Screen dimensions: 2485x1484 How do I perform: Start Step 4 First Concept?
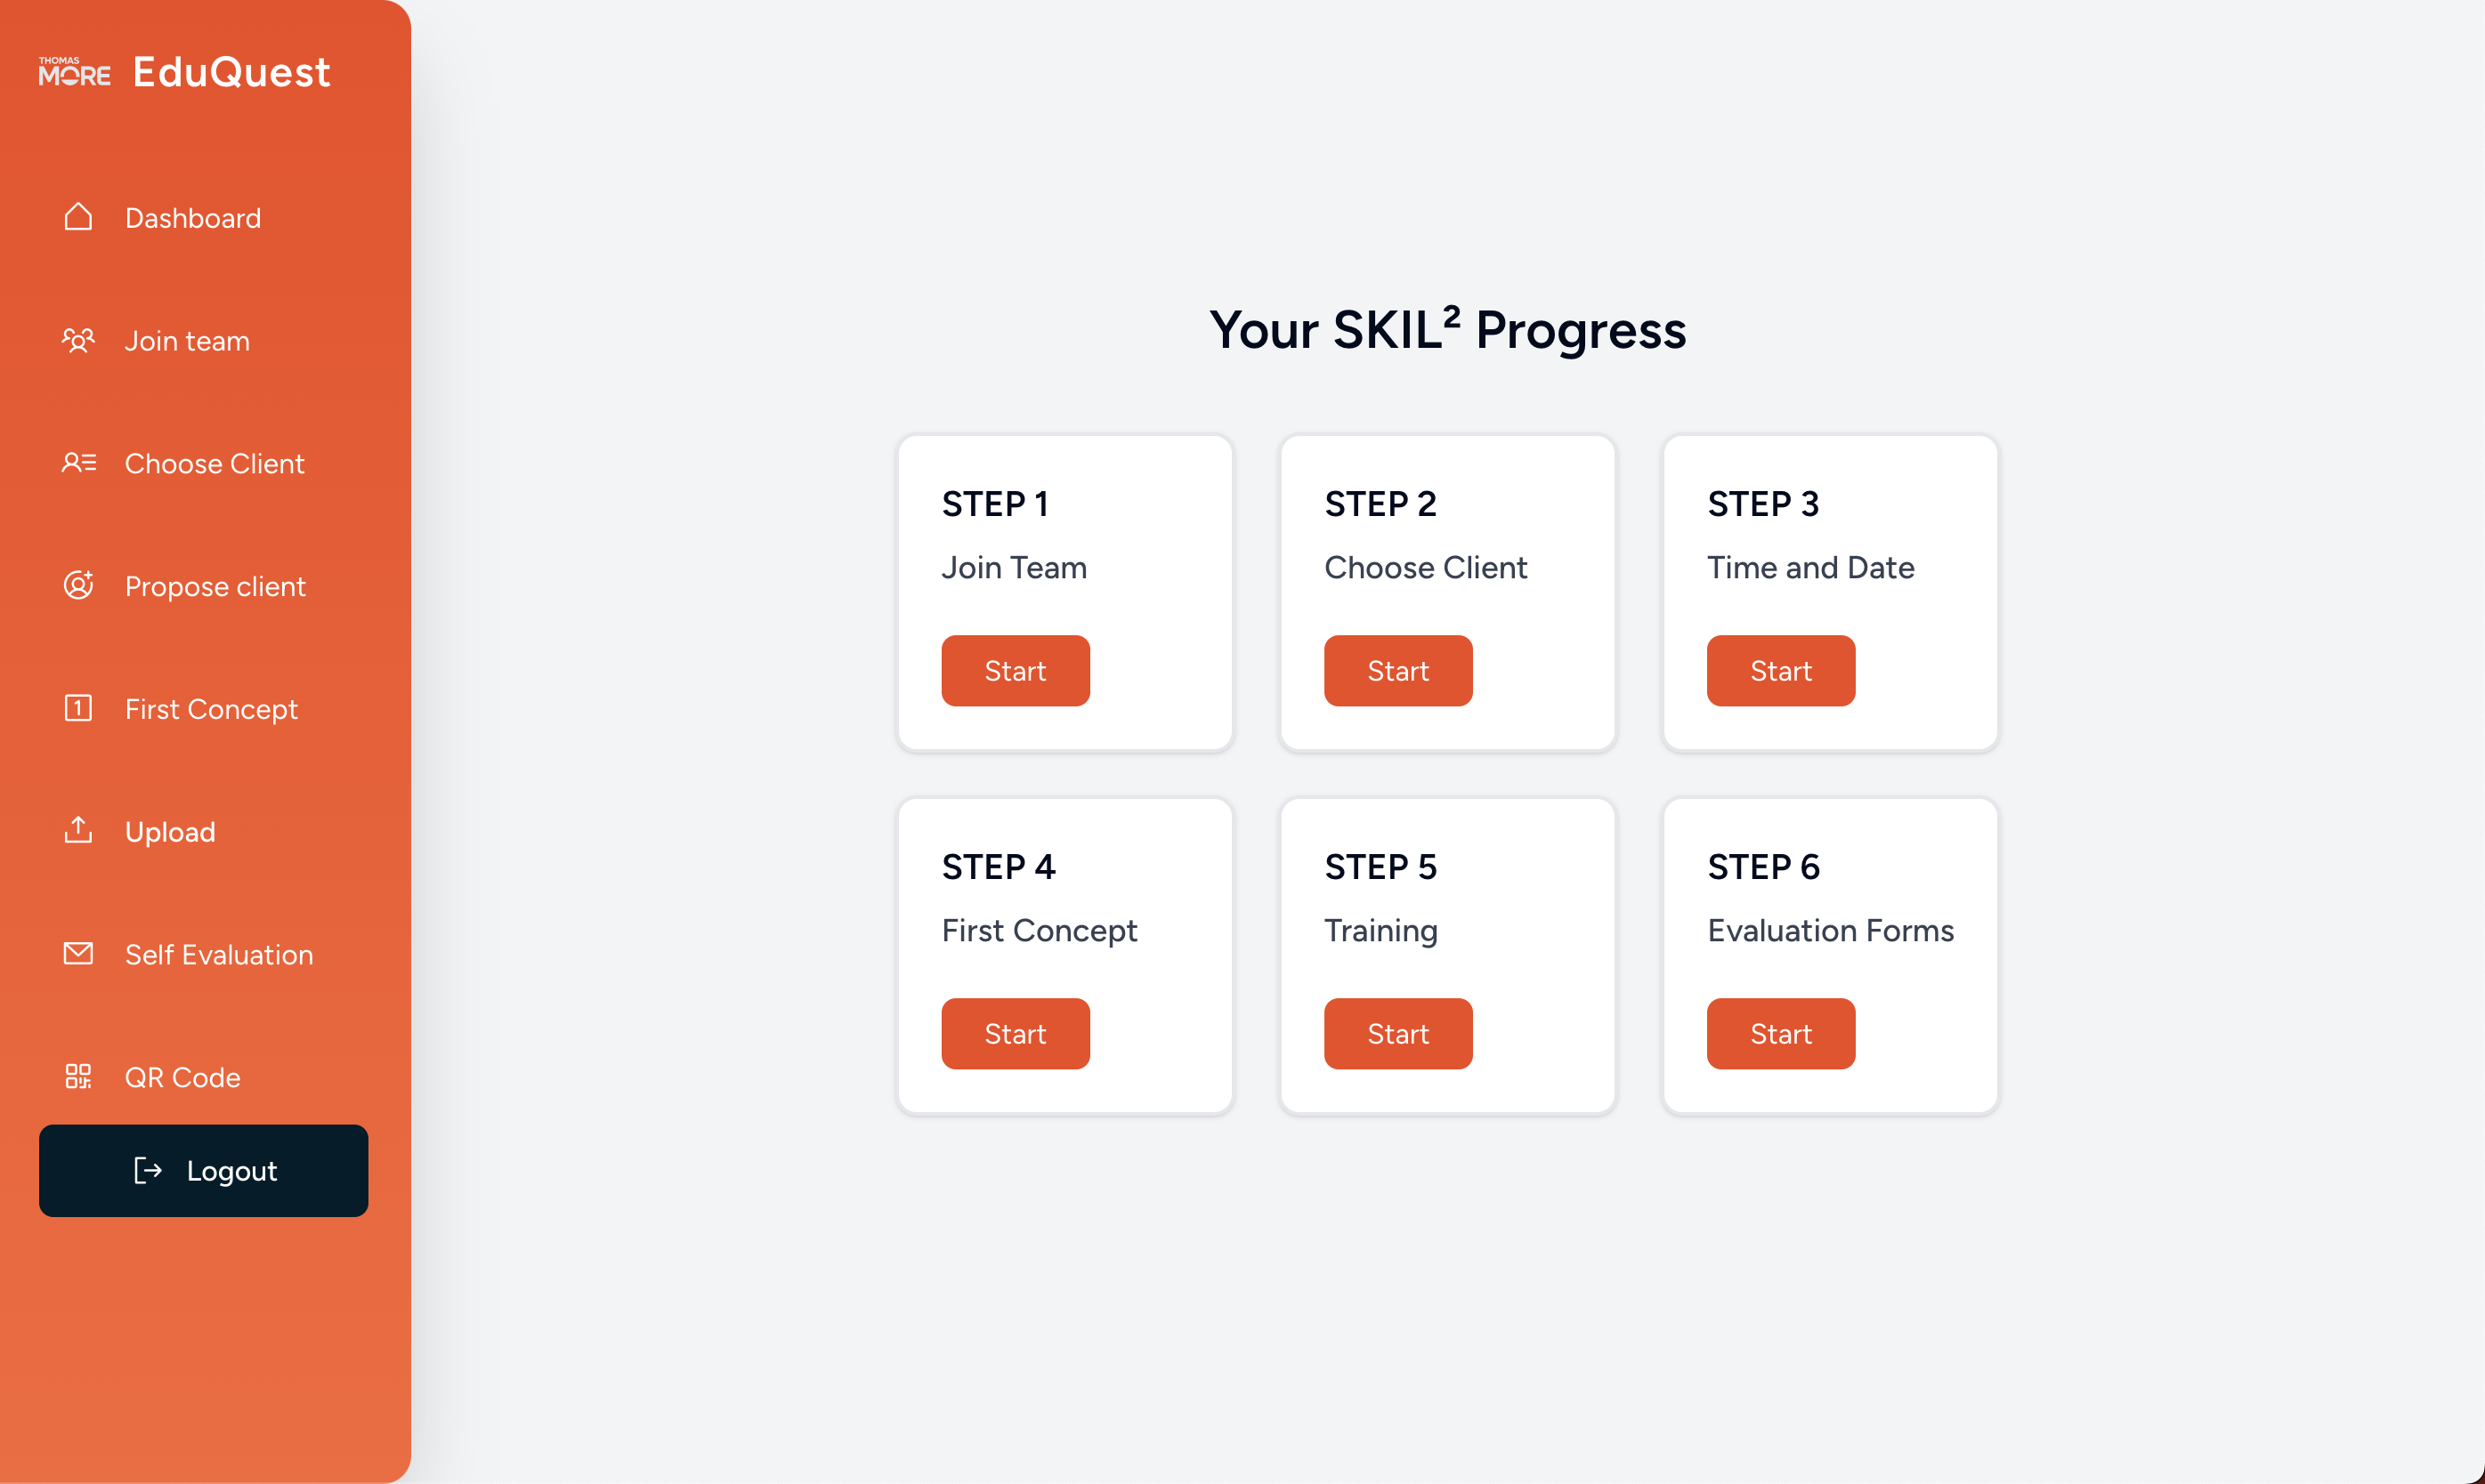[x=1015, y=1034]
